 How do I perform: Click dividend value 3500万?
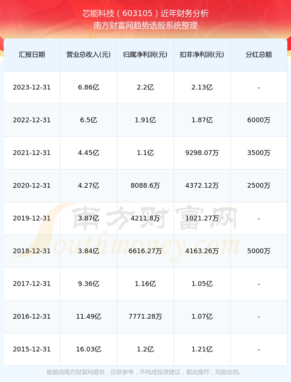click(259, 153)
